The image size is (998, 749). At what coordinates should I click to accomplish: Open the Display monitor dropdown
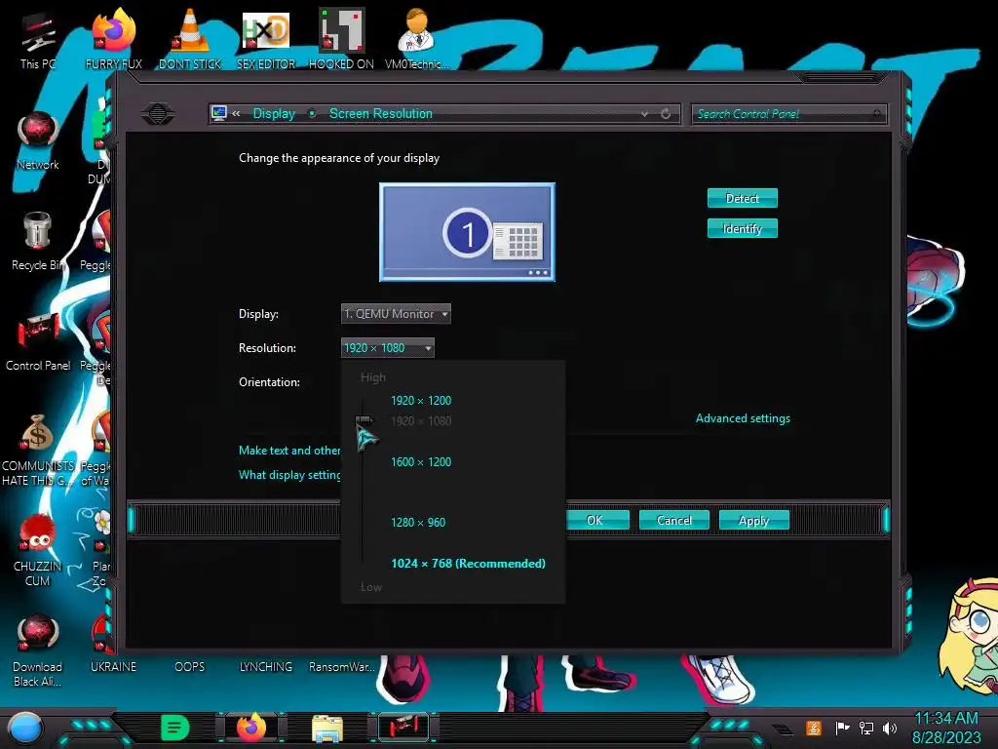pyautogui.click(x=396, y=313)
